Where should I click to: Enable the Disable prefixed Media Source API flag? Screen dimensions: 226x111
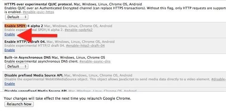pos(10,84)
